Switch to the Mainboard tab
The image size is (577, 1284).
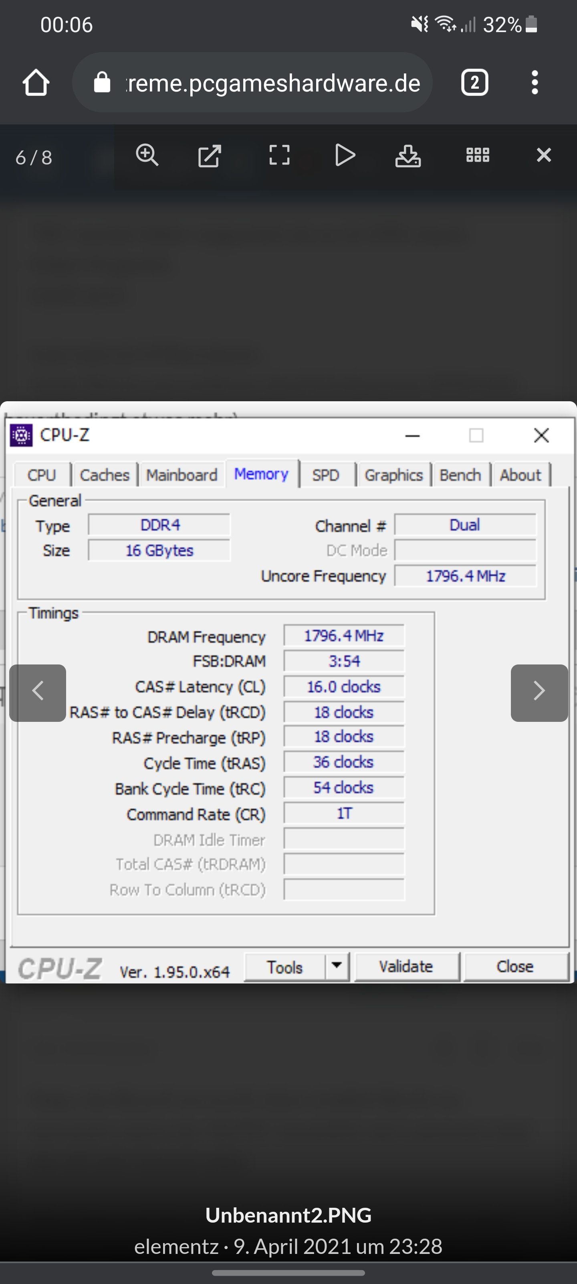coord(182,475)
